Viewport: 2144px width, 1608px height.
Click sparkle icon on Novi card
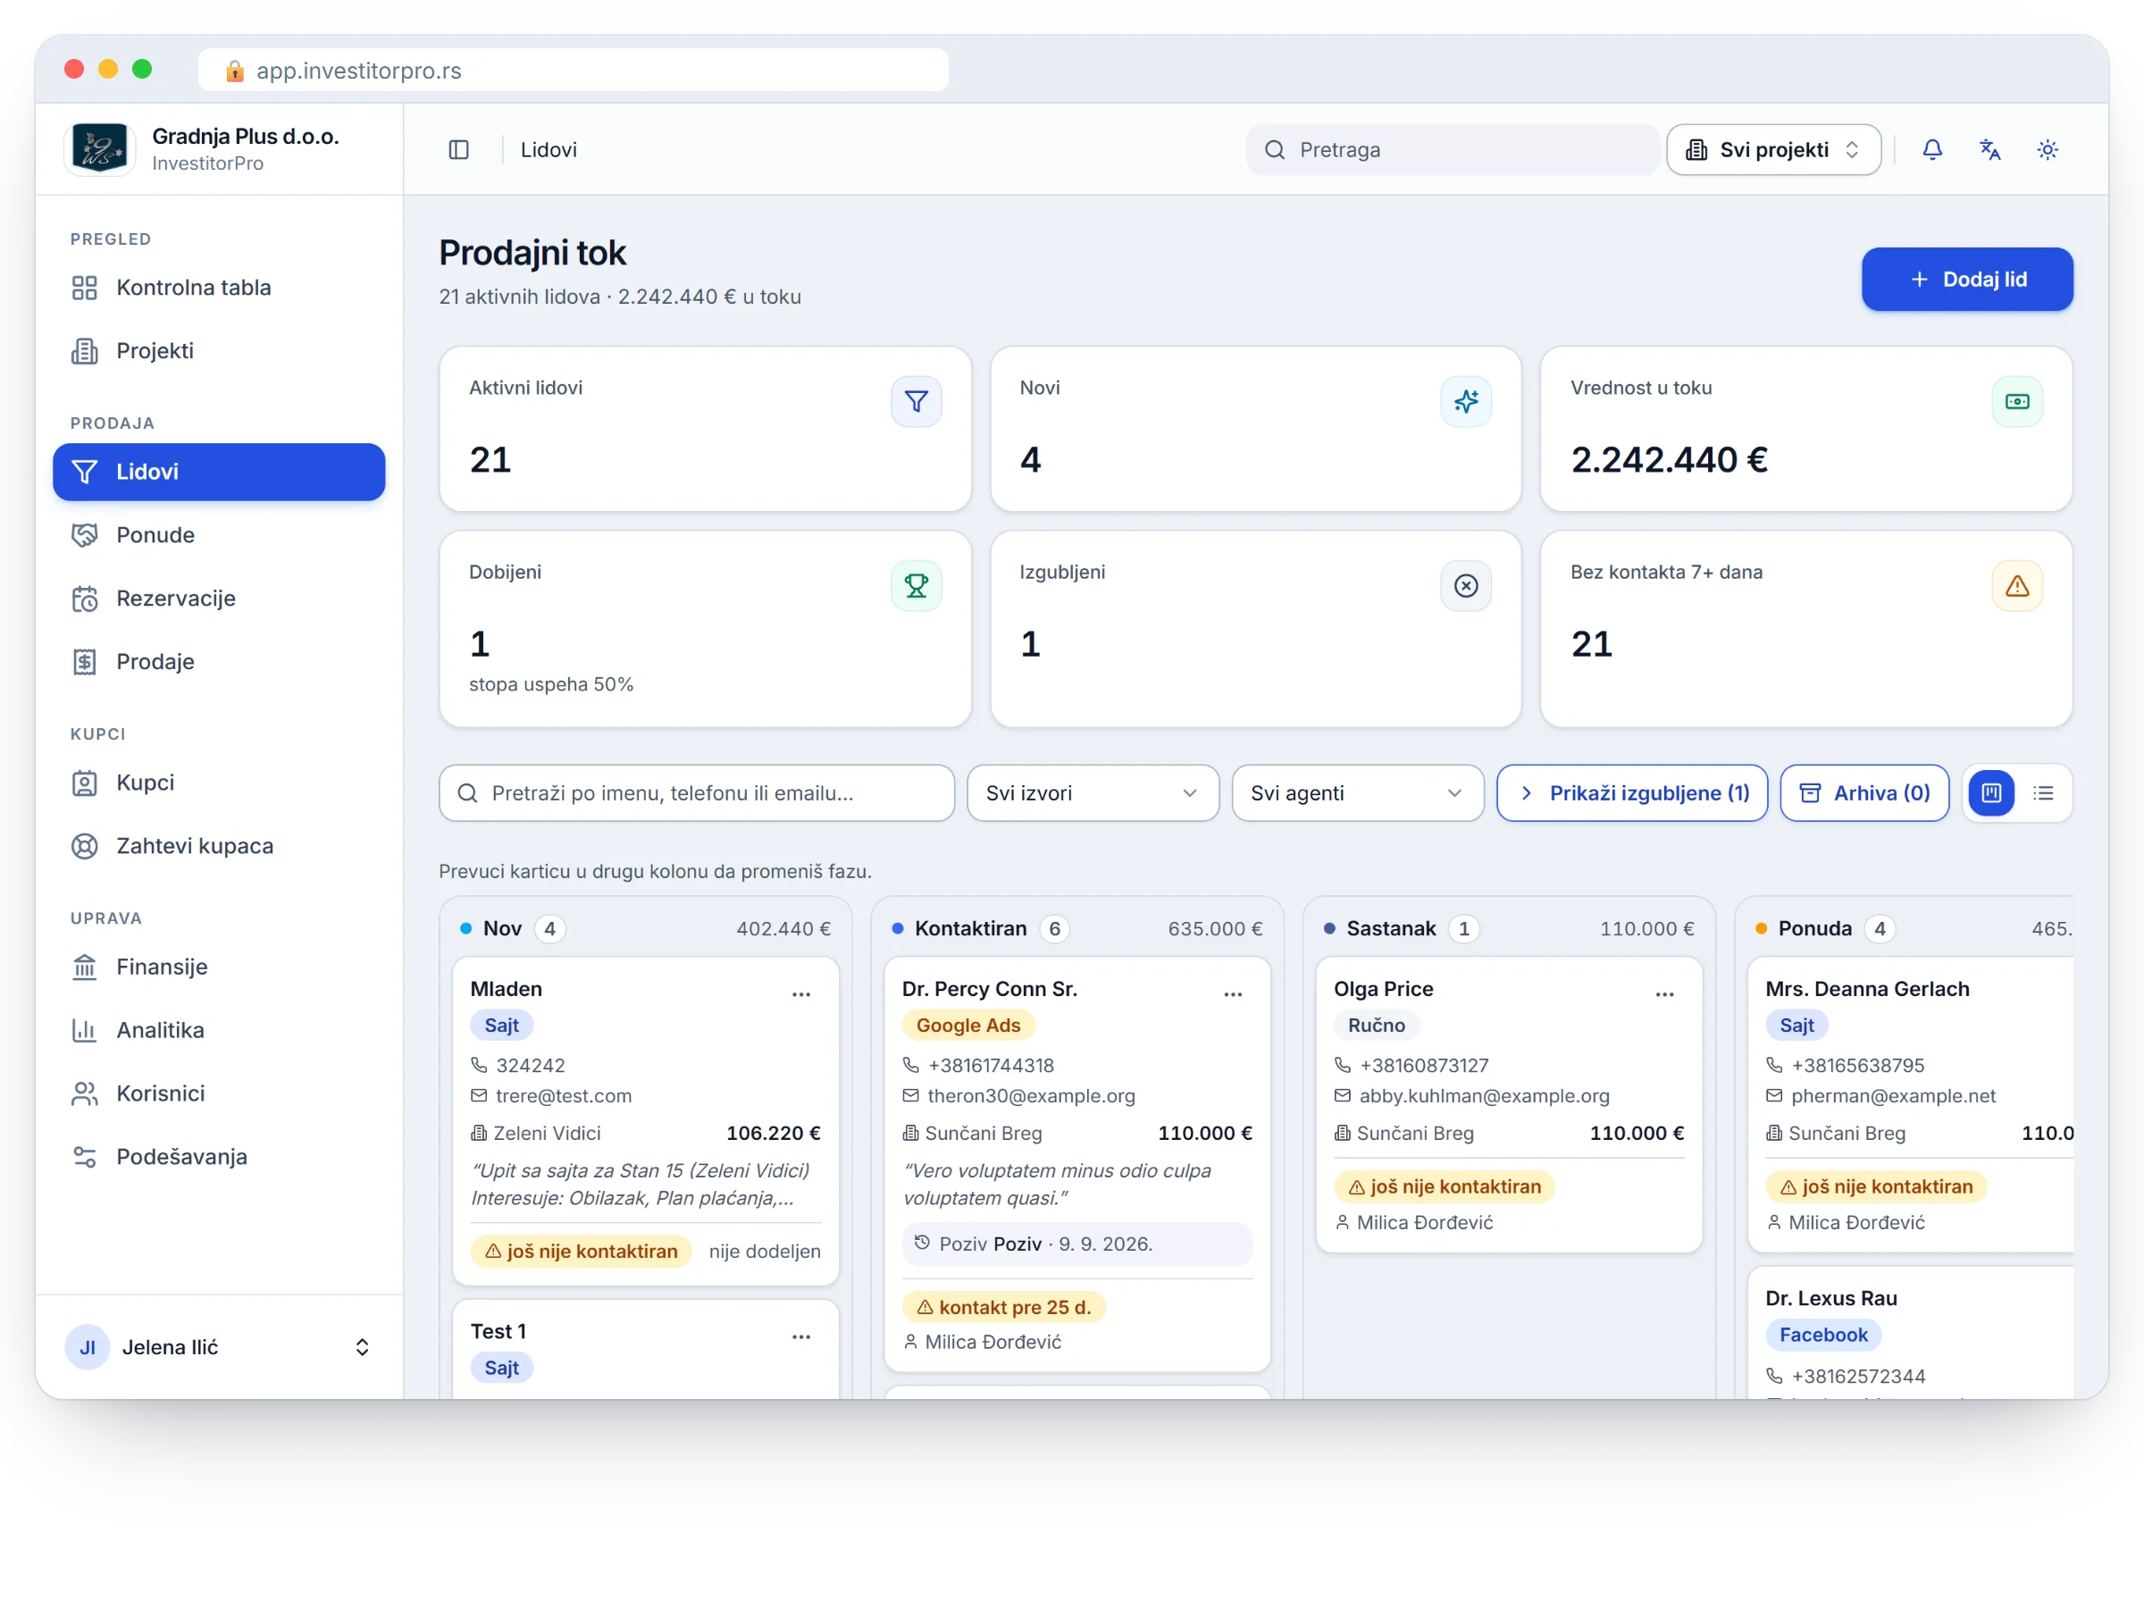(1466, 401)
